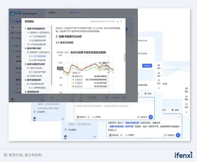
Task: Click the blue 信用卡消费分析 tag in the prompt
Action: point(132,123)
